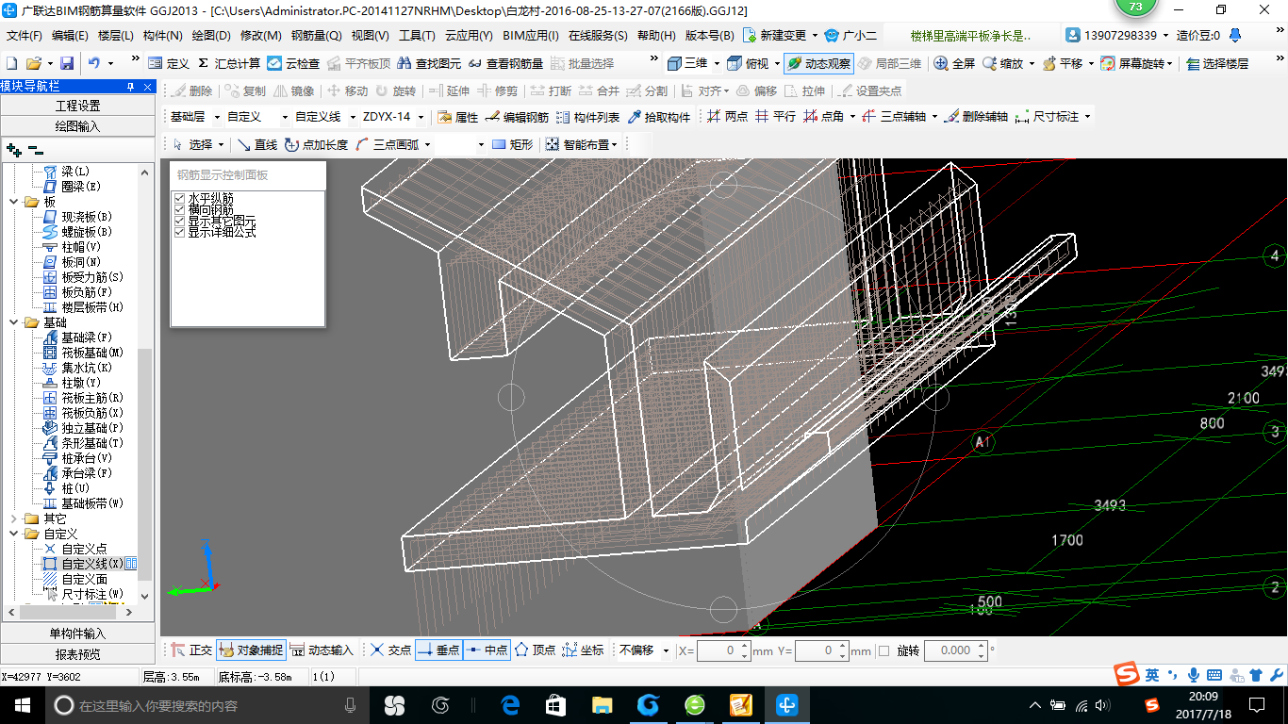
Task: Uncheck 显示其它图元 checkbox
Action: 179,220
